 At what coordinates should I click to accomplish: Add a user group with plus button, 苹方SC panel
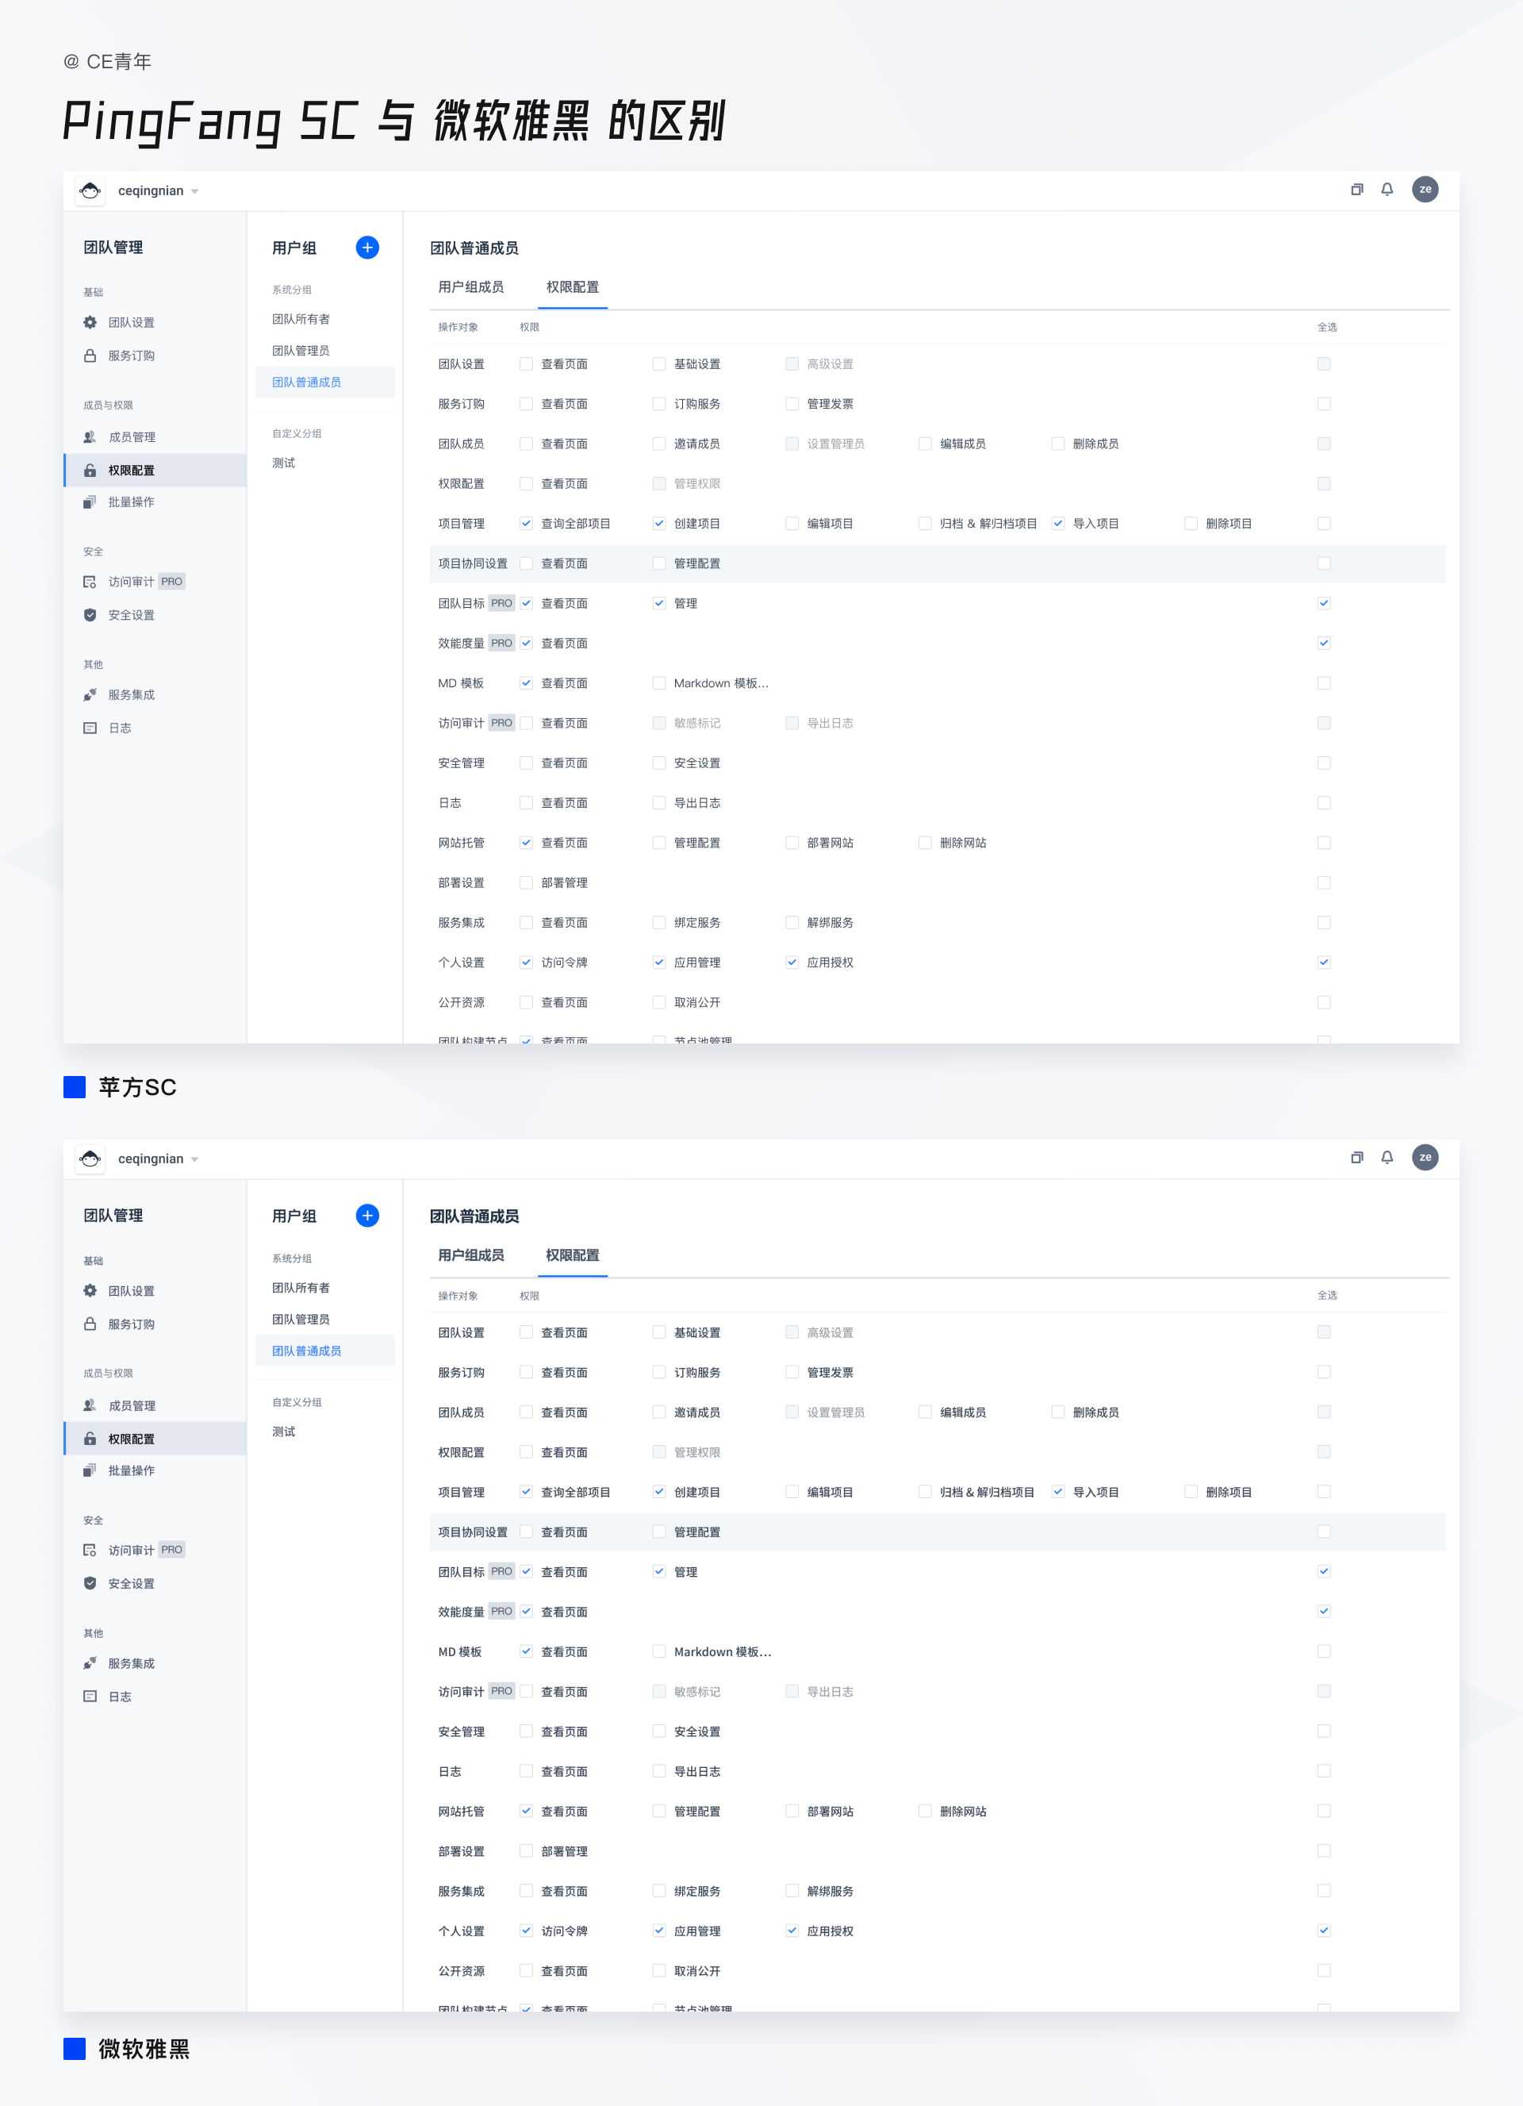367,247
